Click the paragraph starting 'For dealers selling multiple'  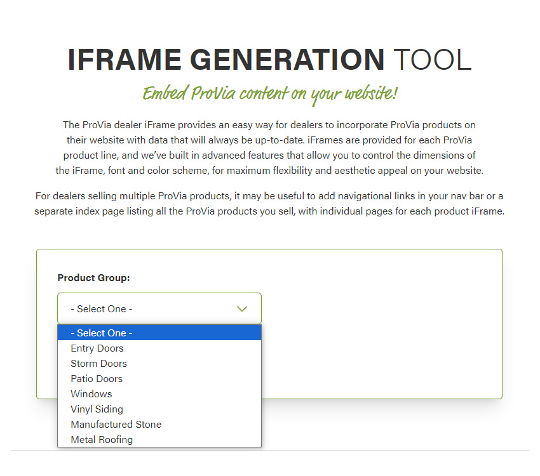(x=269, y=203)
